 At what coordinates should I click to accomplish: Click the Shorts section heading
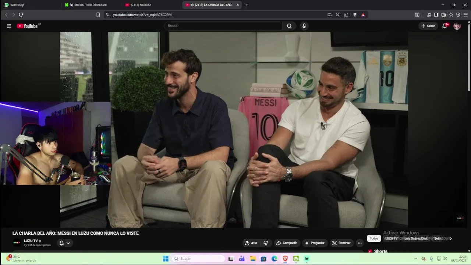coord(380,251)
